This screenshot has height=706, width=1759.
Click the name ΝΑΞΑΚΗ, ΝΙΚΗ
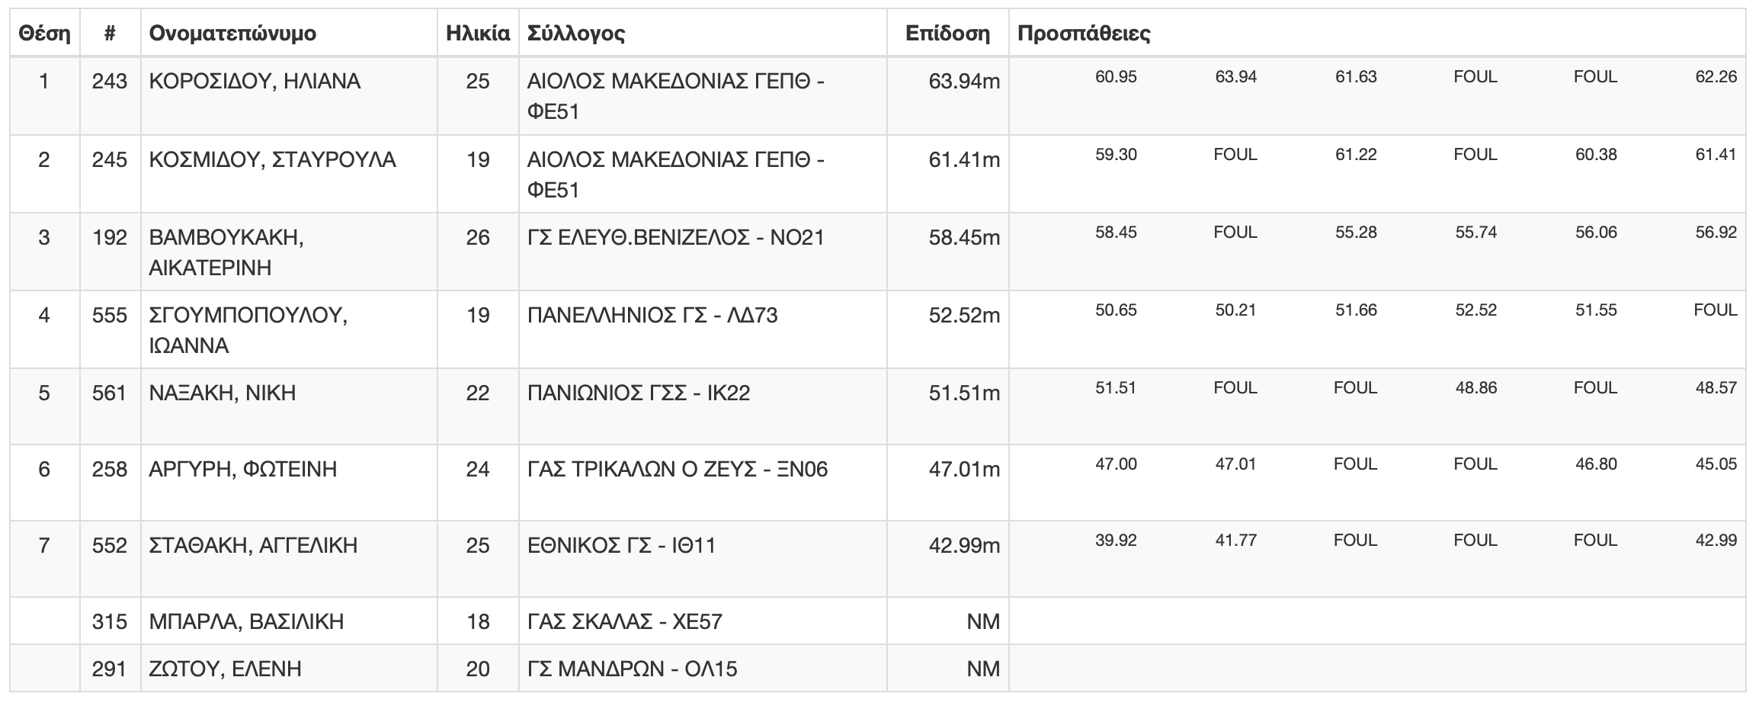[223, 393]
